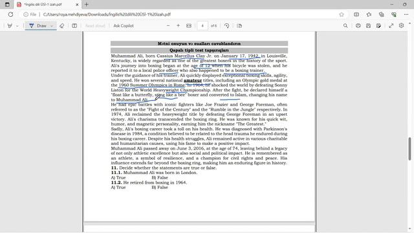
Task: Expand highlight color options arrow
Action: [x=17, y=26]
